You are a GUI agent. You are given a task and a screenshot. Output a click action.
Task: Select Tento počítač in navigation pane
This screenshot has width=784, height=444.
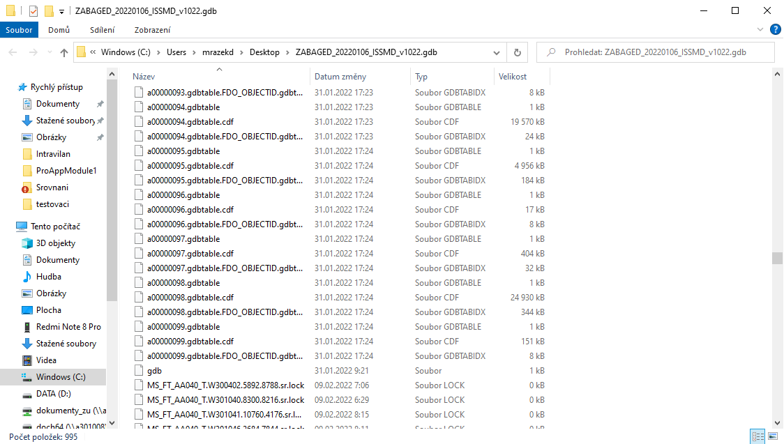[55, 227]
